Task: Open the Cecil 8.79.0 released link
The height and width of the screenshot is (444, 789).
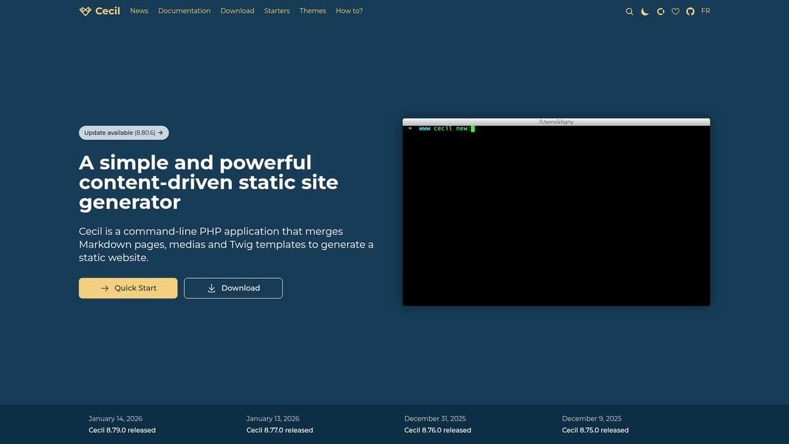Action: 121,430
